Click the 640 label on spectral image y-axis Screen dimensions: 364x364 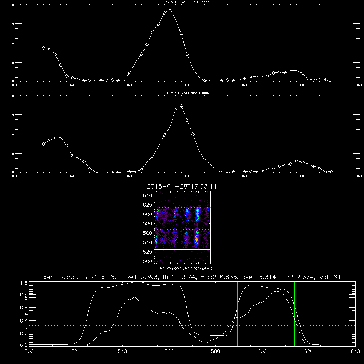point(147,196)
